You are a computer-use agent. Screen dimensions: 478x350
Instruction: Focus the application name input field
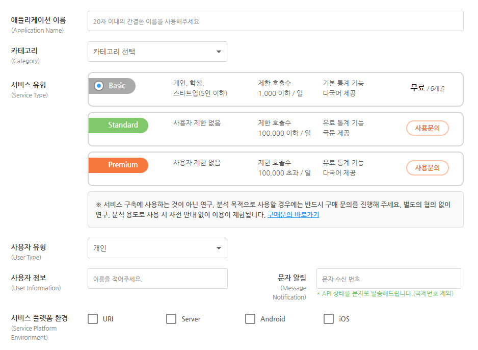tap(275, 21)
